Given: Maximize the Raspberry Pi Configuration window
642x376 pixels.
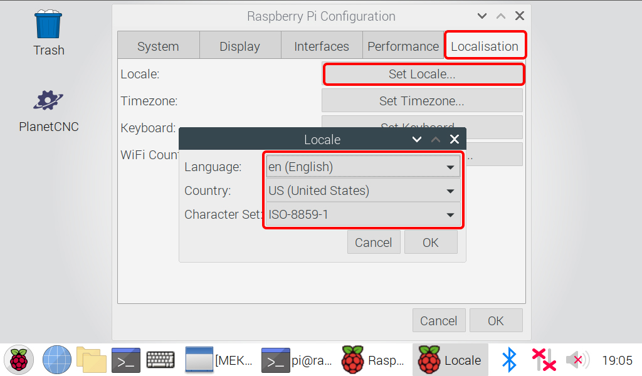Looking at the screenshot, I should click(501, 16).
